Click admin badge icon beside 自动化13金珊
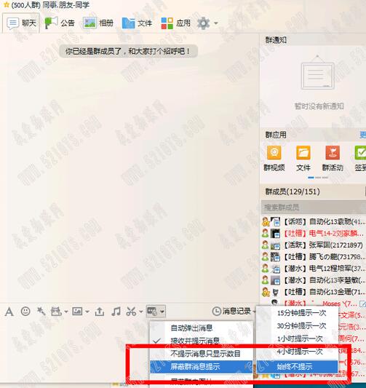Image resolution: width=366 pixels, height=388 pixels. pos(266,292)
